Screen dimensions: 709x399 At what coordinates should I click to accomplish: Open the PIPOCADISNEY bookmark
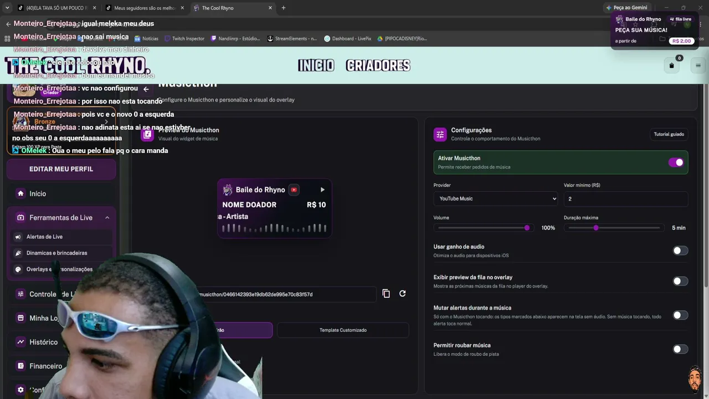pyautogui.click(x=402, y=39)
